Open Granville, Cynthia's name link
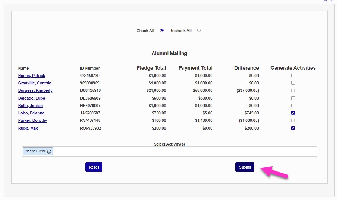Viewport: 337px width, 200px height. click(x=35, y=83)
